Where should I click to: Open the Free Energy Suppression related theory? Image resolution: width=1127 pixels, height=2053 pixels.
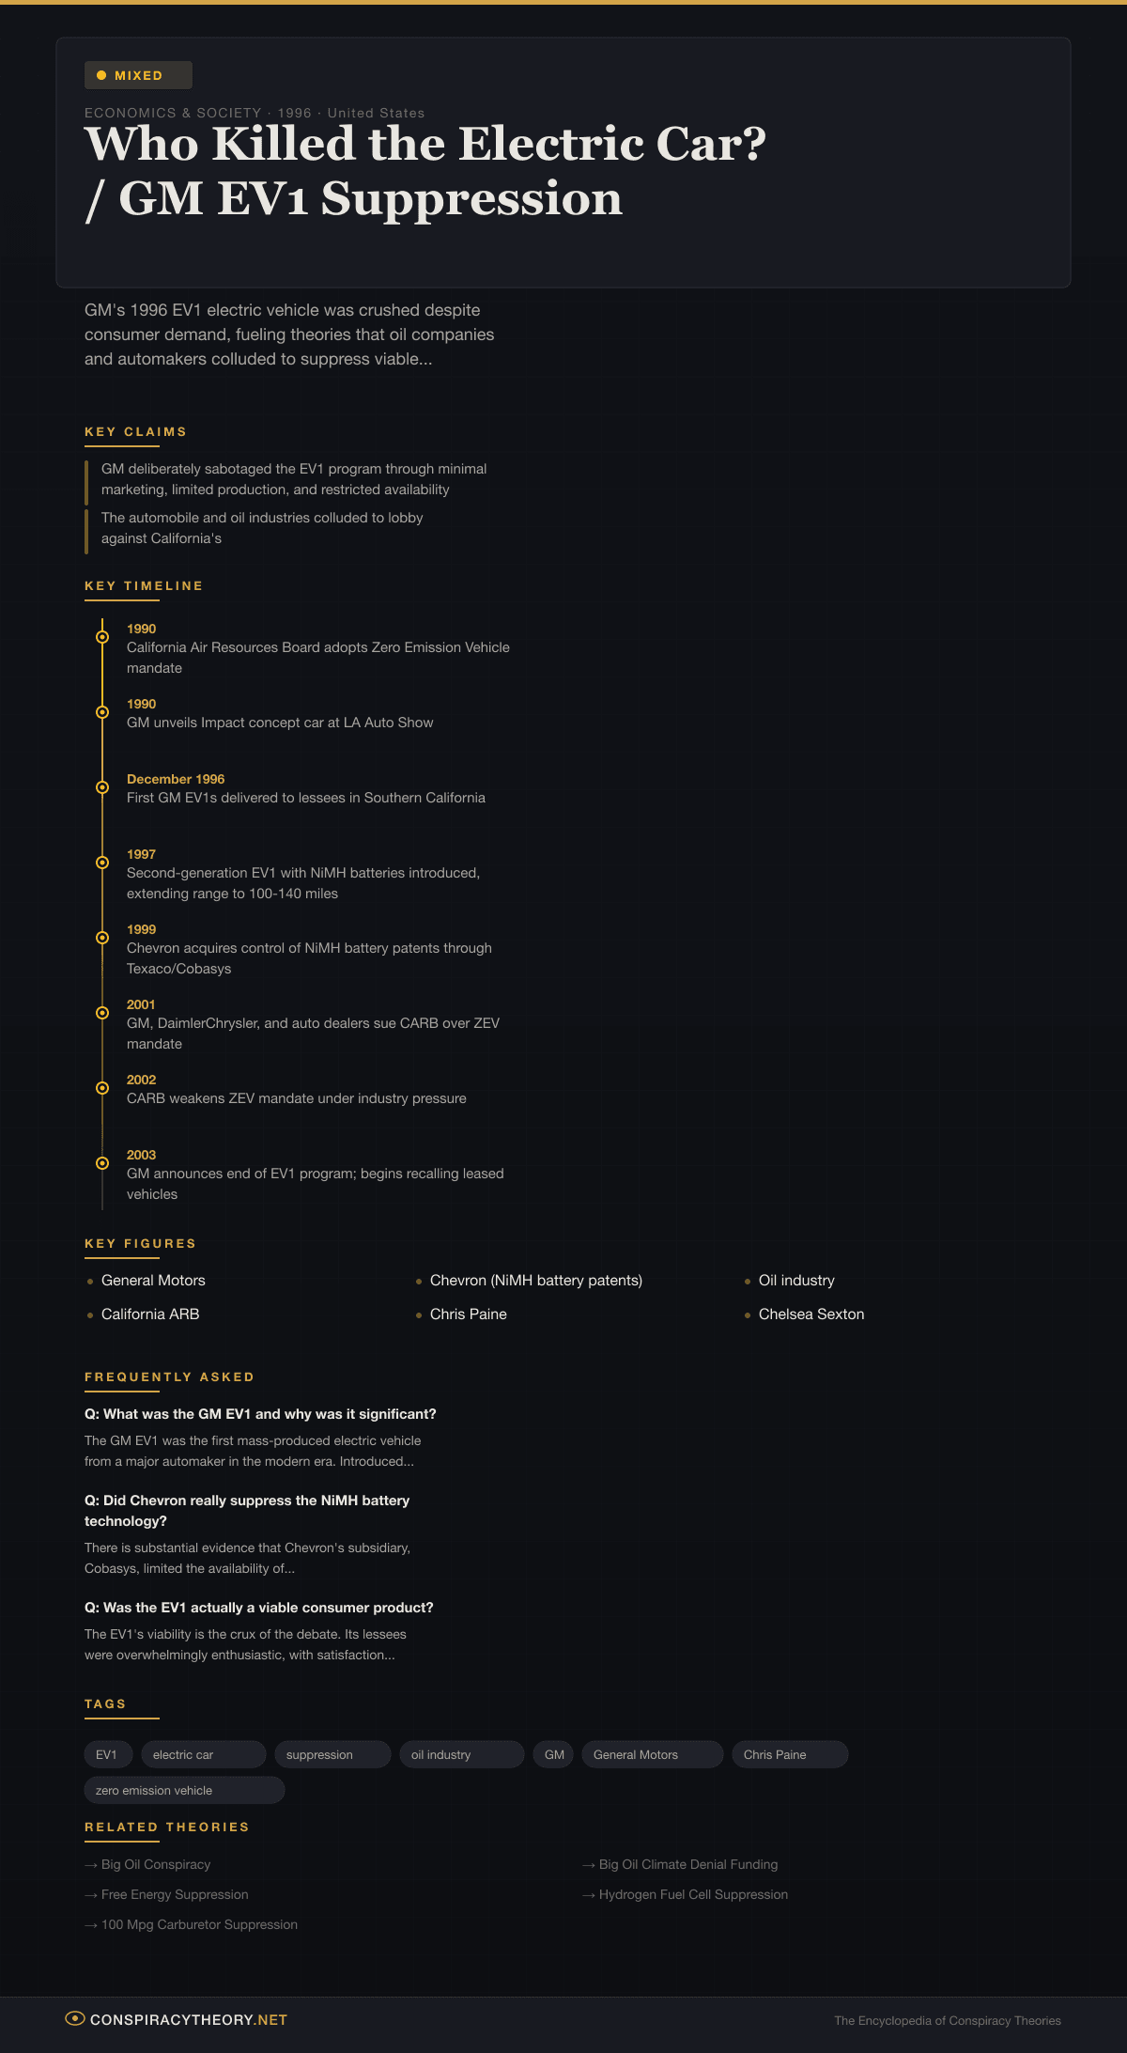(175, 1894)
